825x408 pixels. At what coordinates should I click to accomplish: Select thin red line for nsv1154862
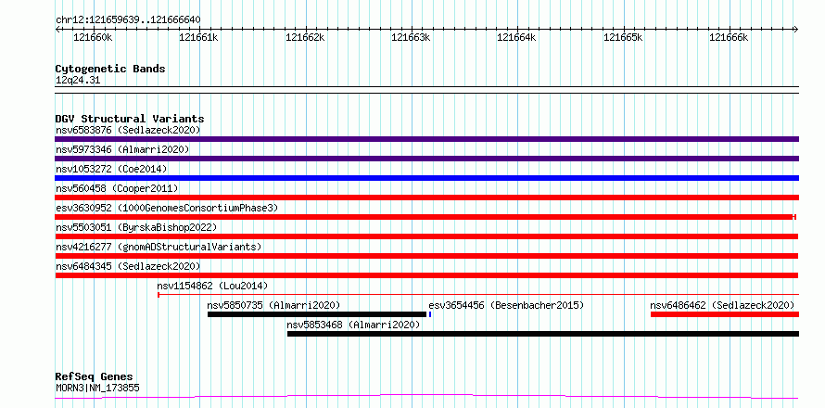click(x=478, y=295)
